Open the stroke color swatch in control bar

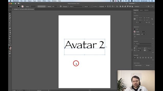coord(22,7)
